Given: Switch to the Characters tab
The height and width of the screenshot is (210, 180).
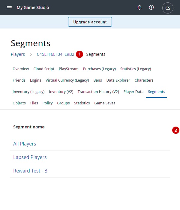Looking at the screenshot, I should [x=144, y=80].
